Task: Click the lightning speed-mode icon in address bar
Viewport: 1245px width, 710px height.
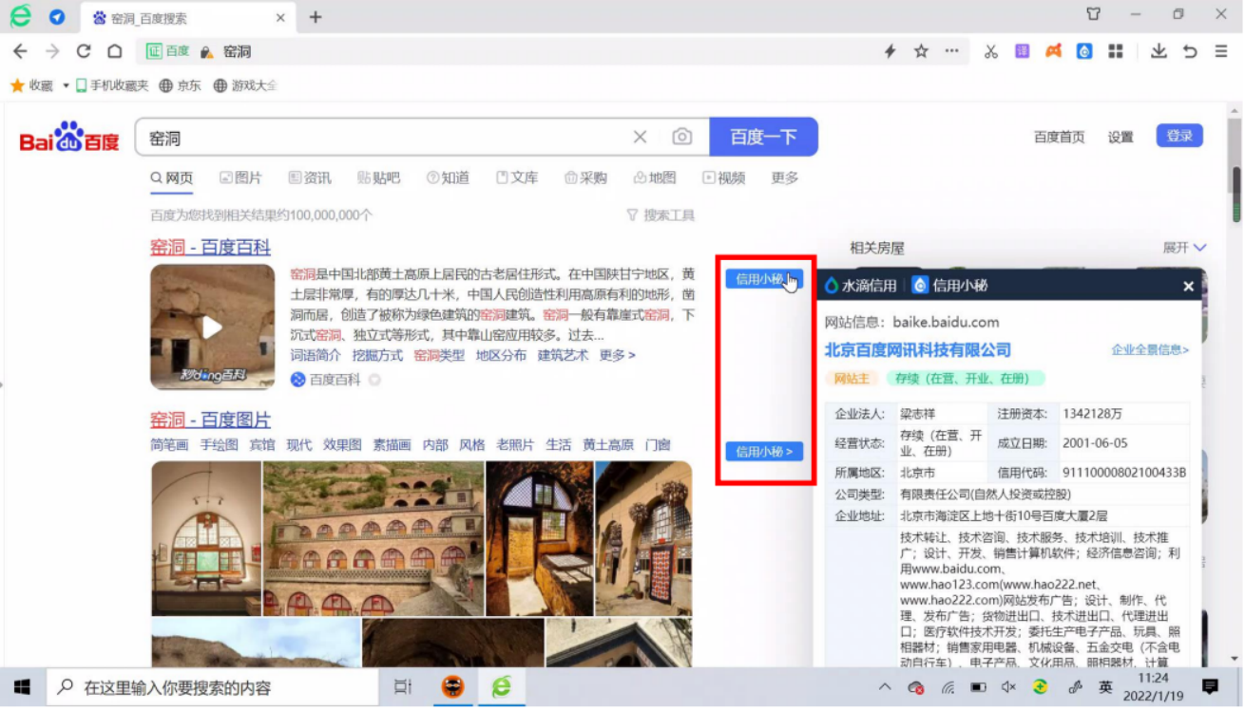Action: [x=890, y=51]
